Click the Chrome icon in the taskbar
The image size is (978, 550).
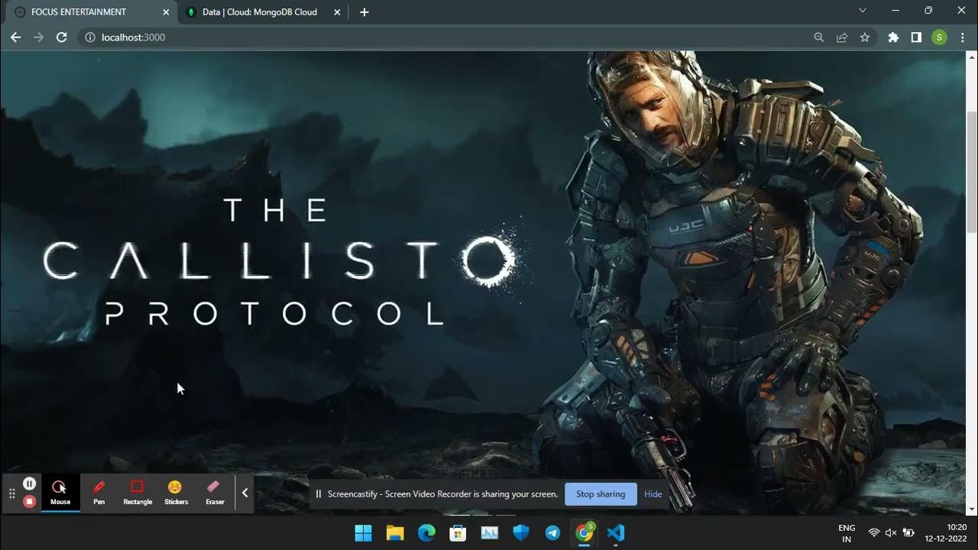(584, 533)
